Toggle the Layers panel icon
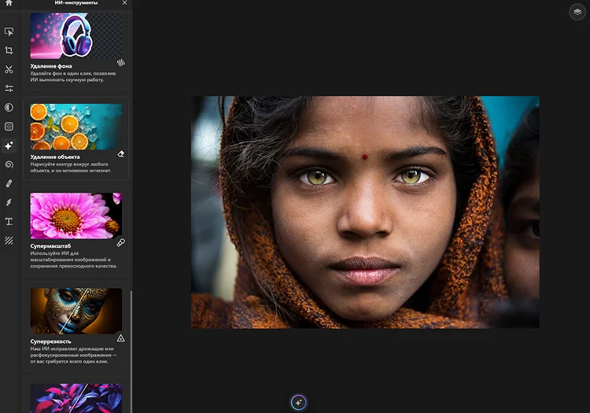590x413 pixels. click(x=577, y=12)
